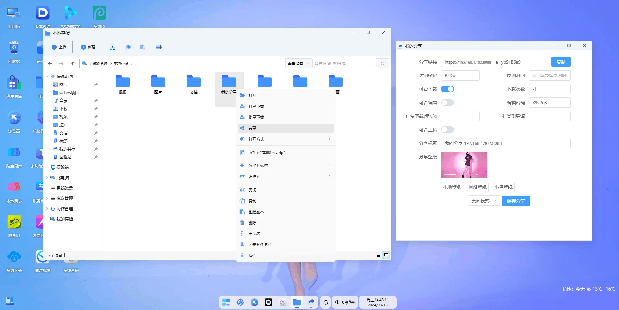Click the 保存分享 button
619x310 pixels.
click(516, 201)
